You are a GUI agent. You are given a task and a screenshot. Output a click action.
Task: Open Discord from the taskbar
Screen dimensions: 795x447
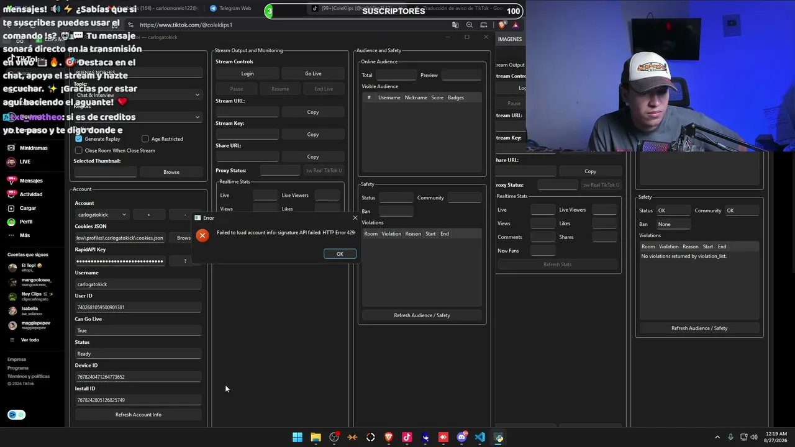point(461,437)
